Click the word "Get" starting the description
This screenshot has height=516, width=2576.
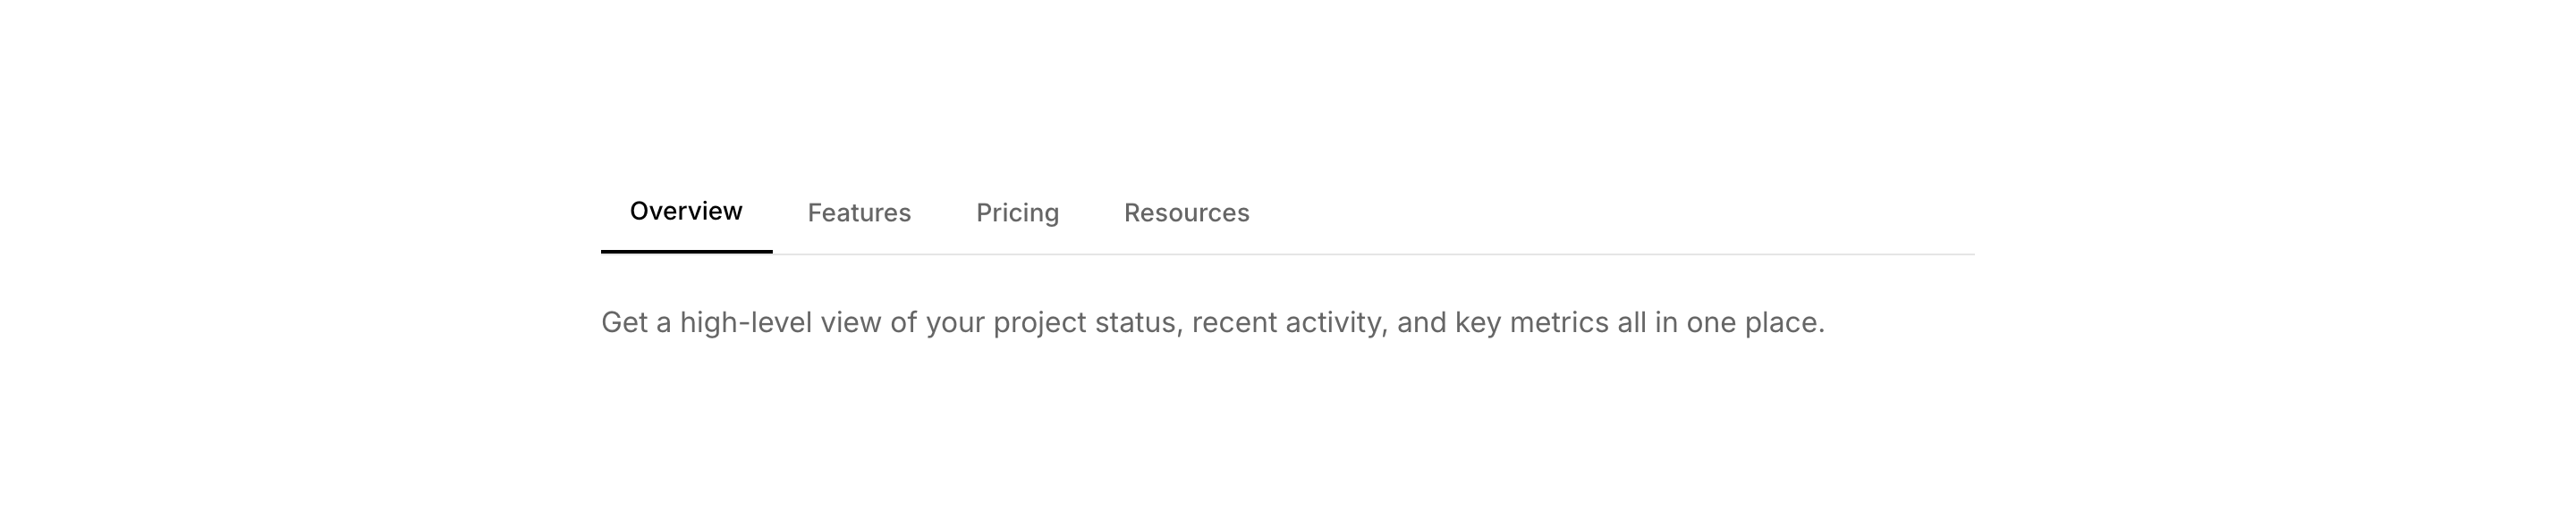(x=624, y=322)
